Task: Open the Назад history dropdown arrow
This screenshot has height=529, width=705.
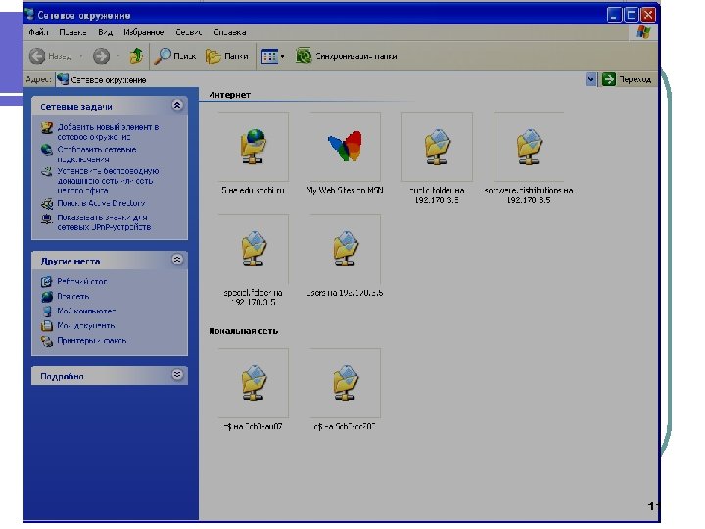Action: point(81,56)
